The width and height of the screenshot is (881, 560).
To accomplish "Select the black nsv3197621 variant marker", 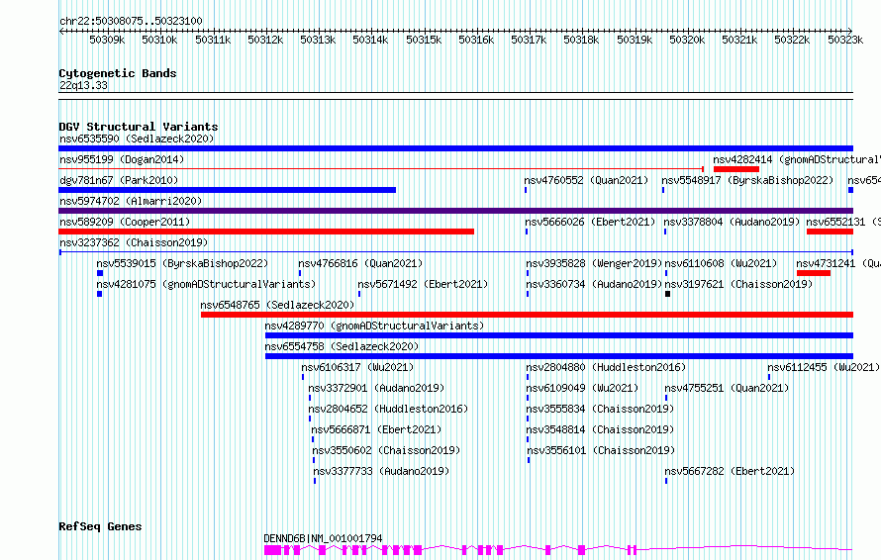I will click(667, 294).
